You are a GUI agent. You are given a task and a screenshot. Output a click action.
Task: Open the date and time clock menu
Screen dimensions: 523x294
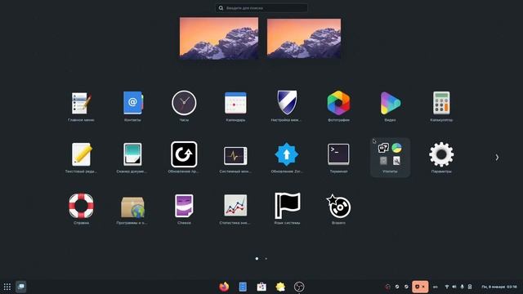(x=499, y=287)
